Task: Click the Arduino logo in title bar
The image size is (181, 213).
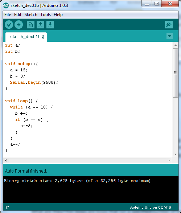Action: [x=6, y=5]
